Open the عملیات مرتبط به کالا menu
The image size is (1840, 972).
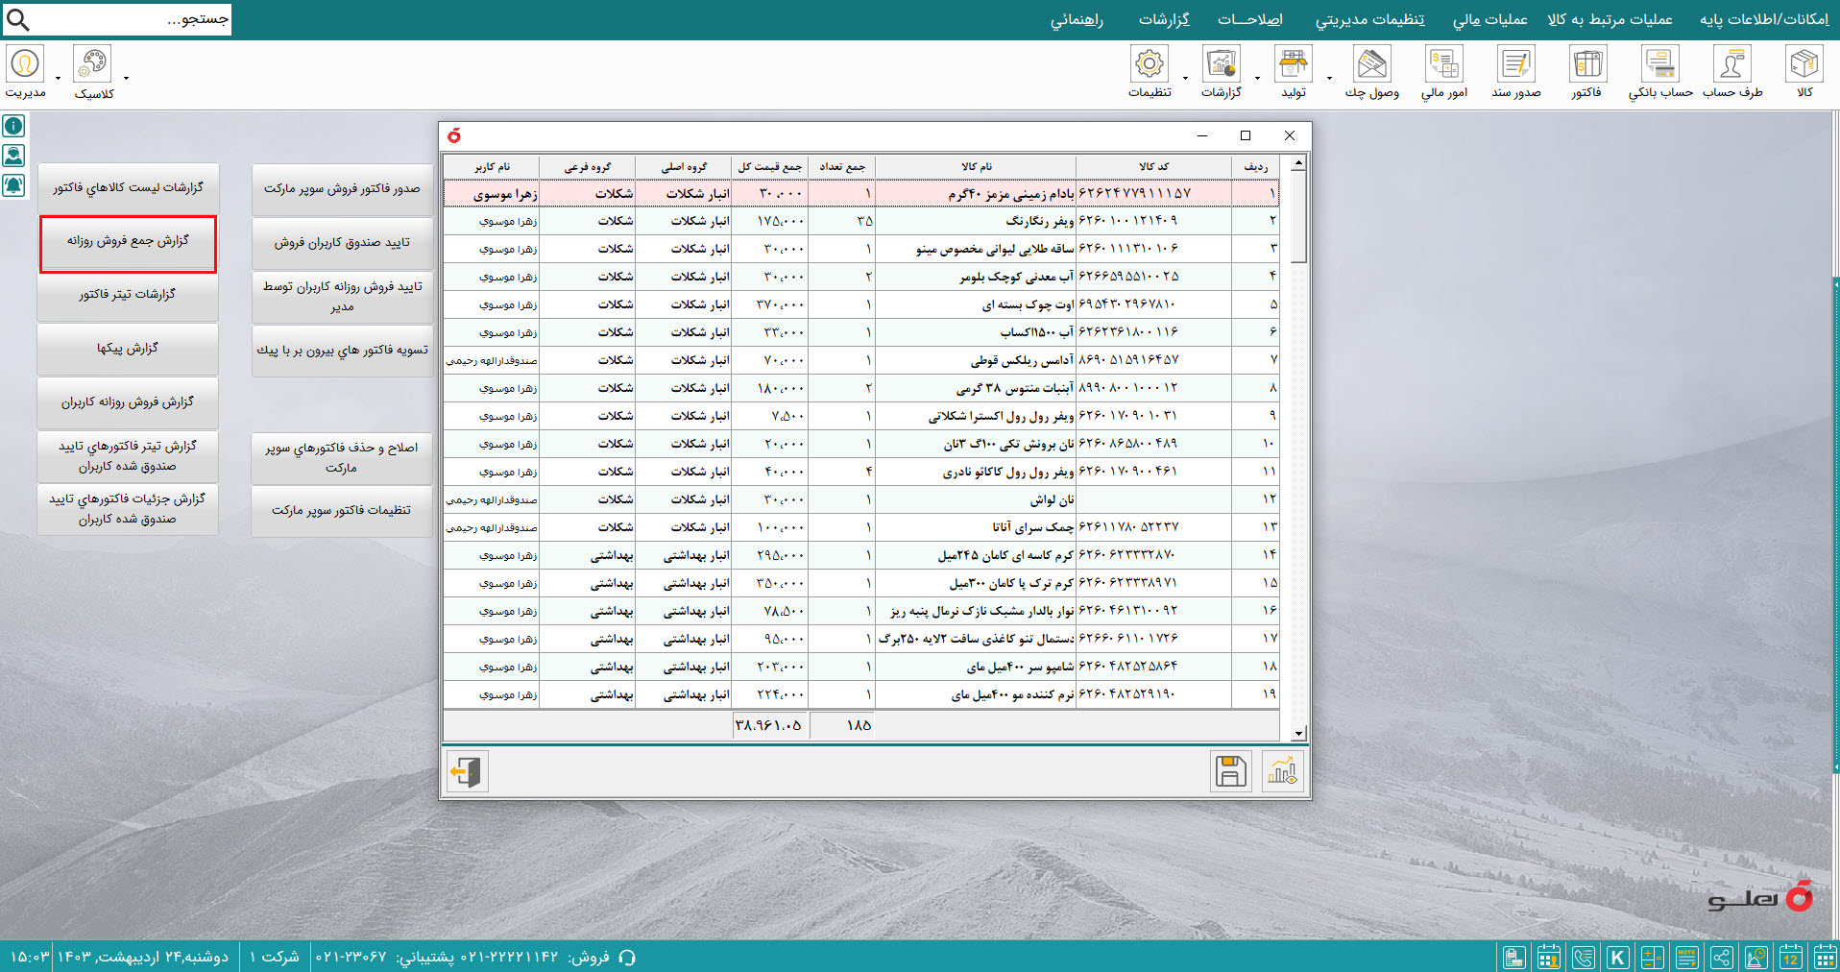pos(1610,19)
